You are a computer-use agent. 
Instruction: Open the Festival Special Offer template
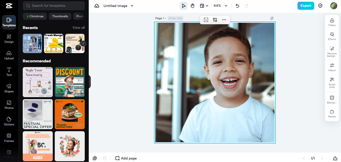point(38,114)
